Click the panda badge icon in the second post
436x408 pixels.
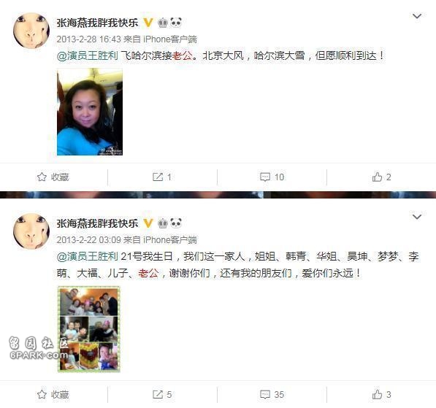pos(176,223)
